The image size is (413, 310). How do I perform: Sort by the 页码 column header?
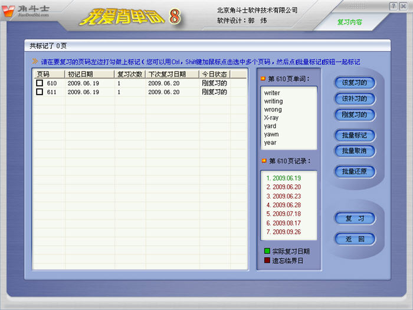(49, 74)
